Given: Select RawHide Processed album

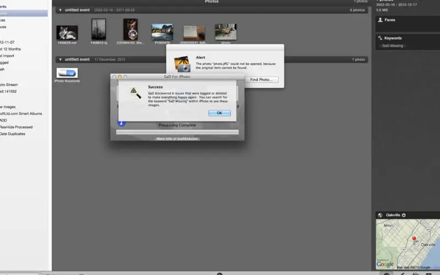Looking at the screenshot, I should pos(16,127).
